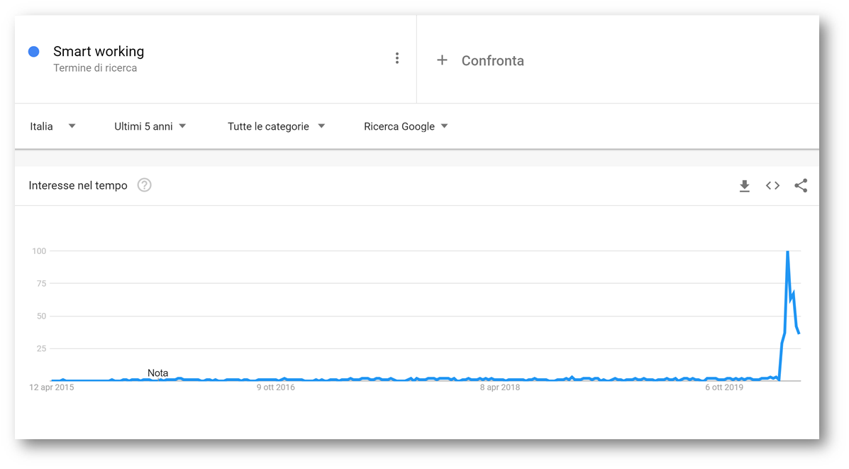849x469 pixels.
Task: Click the Interesse nel tempo heading
Action: [78, 185]
